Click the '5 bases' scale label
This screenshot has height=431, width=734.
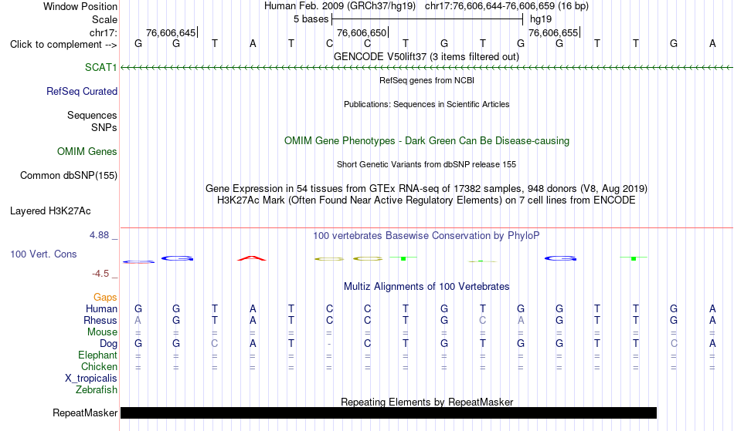point(311,19)
